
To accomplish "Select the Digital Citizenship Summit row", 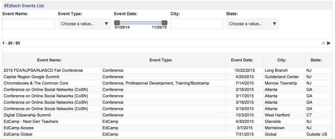I will [x=167, y=115].
